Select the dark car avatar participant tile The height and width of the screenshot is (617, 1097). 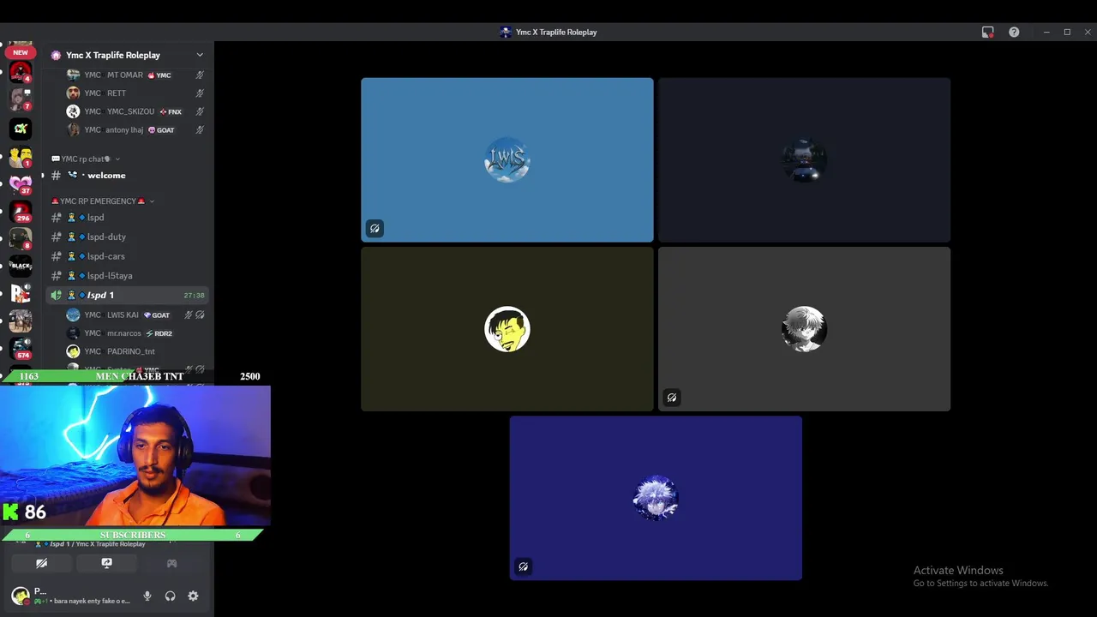pos(804,160)
